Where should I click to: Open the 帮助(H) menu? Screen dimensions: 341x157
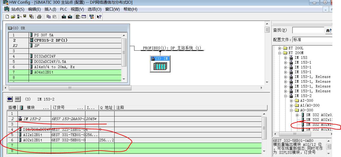(x=130, y=9)
